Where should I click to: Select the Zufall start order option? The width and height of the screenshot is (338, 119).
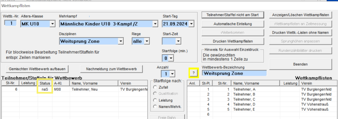click(x=155, y=87)
